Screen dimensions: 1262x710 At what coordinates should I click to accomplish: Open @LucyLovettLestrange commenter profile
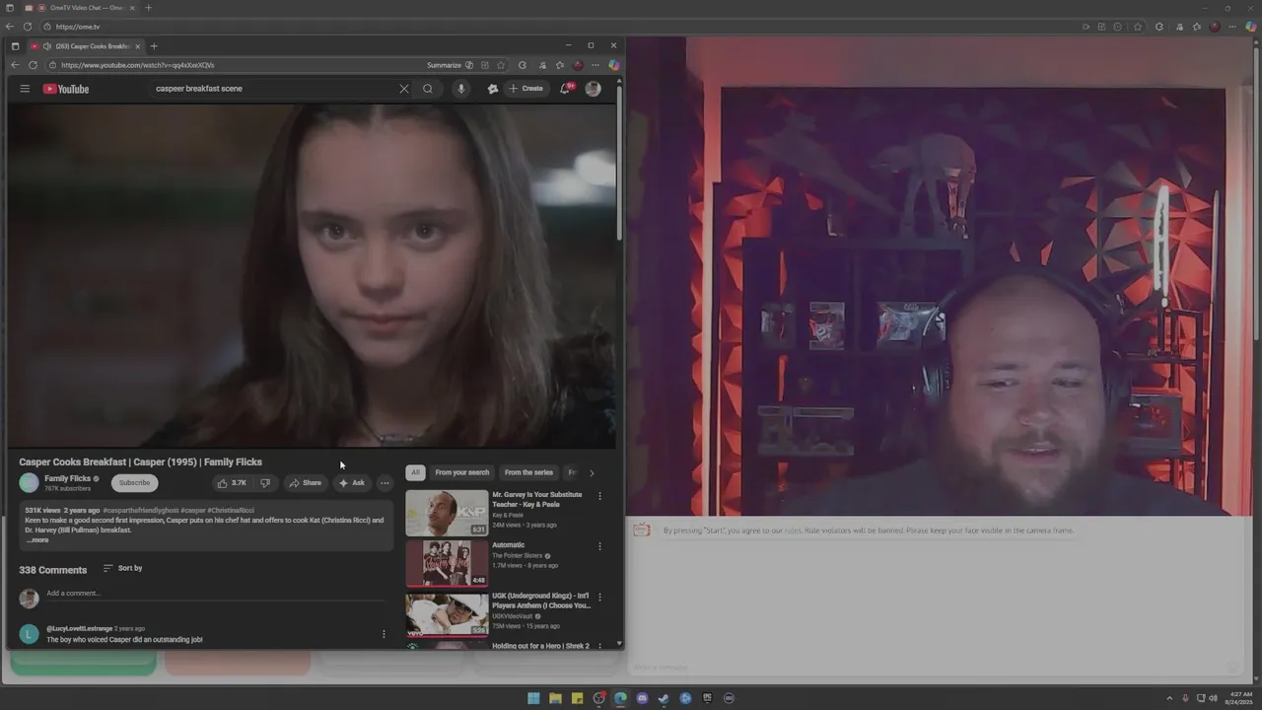click(x=79, y=628)
